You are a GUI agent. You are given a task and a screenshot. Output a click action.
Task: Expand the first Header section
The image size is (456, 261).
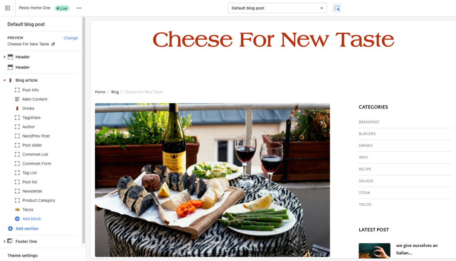click(4, 57)
